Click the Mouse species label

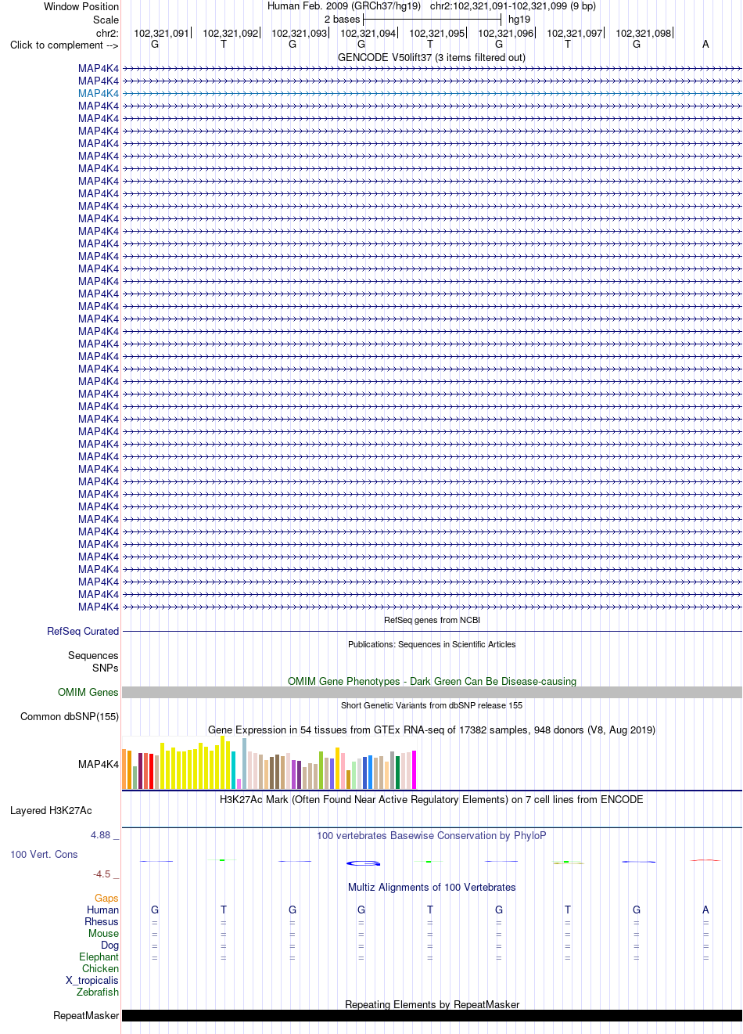pos(103,933)
